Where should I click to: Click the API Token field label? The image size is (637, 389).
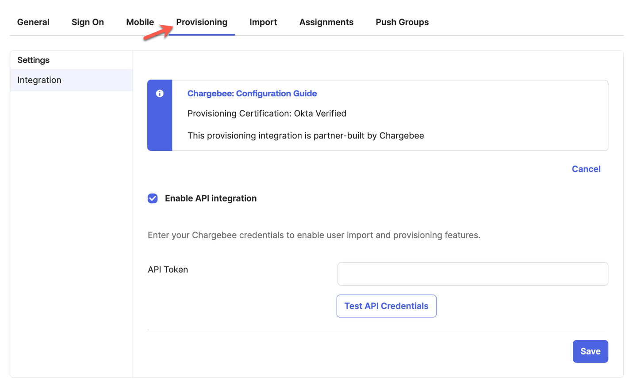[x=168, y=270]
